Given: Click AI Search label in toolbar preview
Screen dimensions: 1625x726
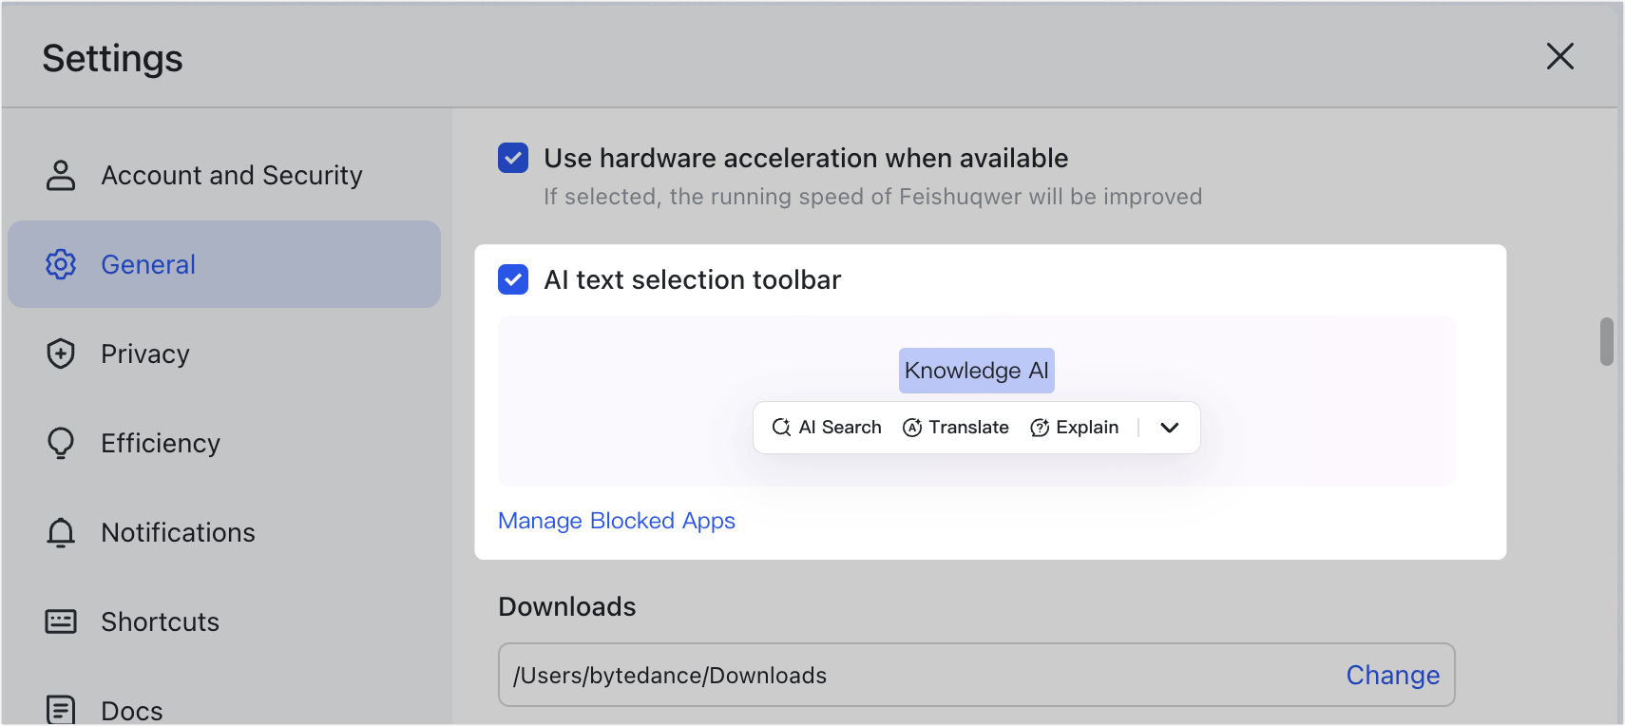Looking at the screenshot, I should point(840,428).
